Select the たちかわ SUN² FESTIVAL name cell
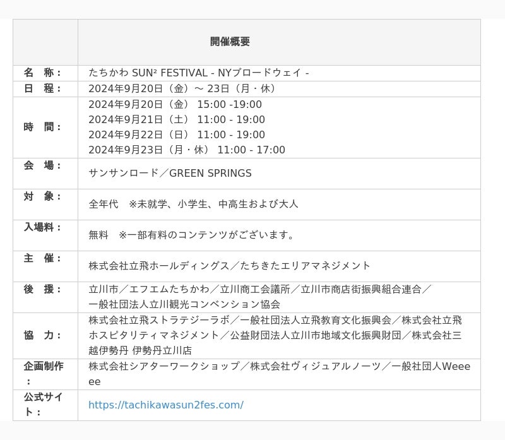The width and height of the screenshot is (505, 440). [199, 73]
